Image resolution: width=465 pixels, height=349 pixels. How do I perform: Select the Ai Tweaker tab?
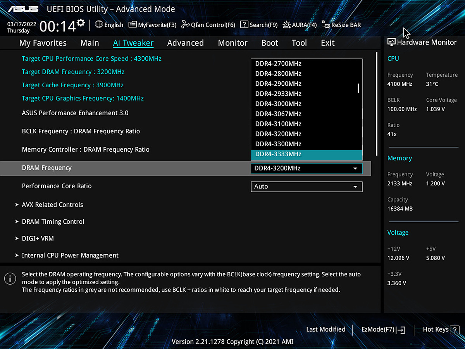click(133, 43)
